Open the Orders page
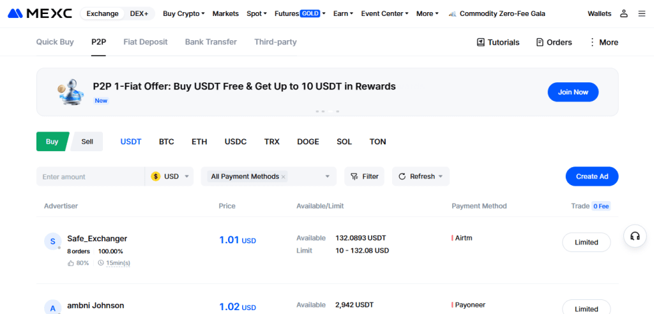Image resolution: width=654 pixels, height=314 pixels. [x=554, y=42]
